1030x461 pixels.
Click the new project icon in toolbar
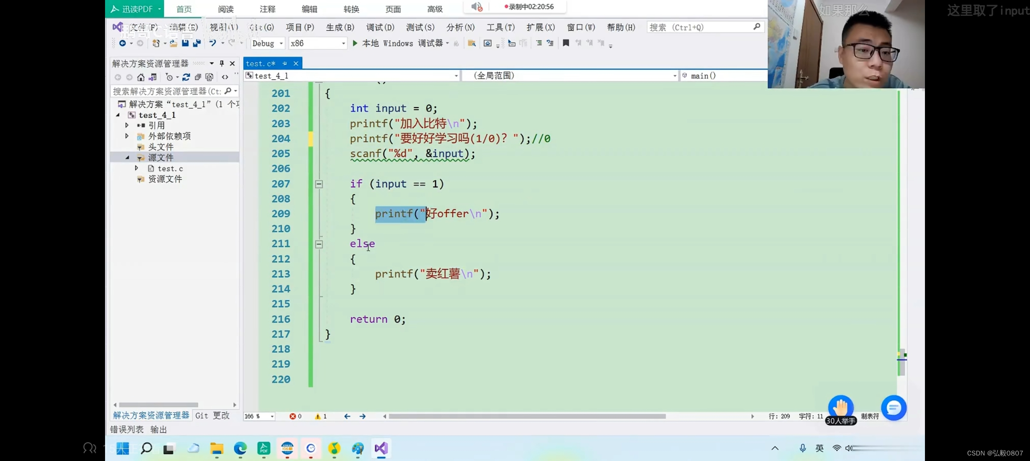[156, 43]
